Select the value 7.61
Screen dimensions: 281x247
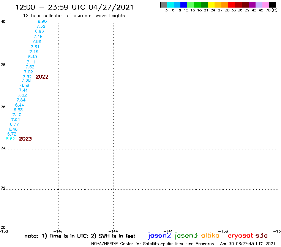(35, 47)
